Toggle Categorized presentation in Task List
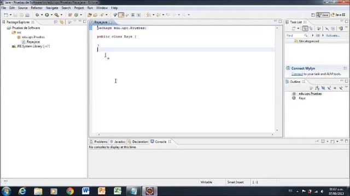Screen dimensions: 350x196 click(x=305, y=28)
